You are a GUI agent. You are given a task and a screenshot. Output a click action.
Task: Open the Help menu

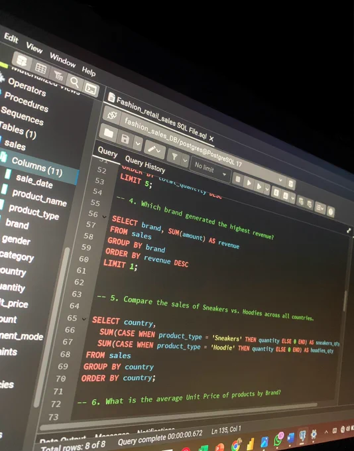point(89,71)
